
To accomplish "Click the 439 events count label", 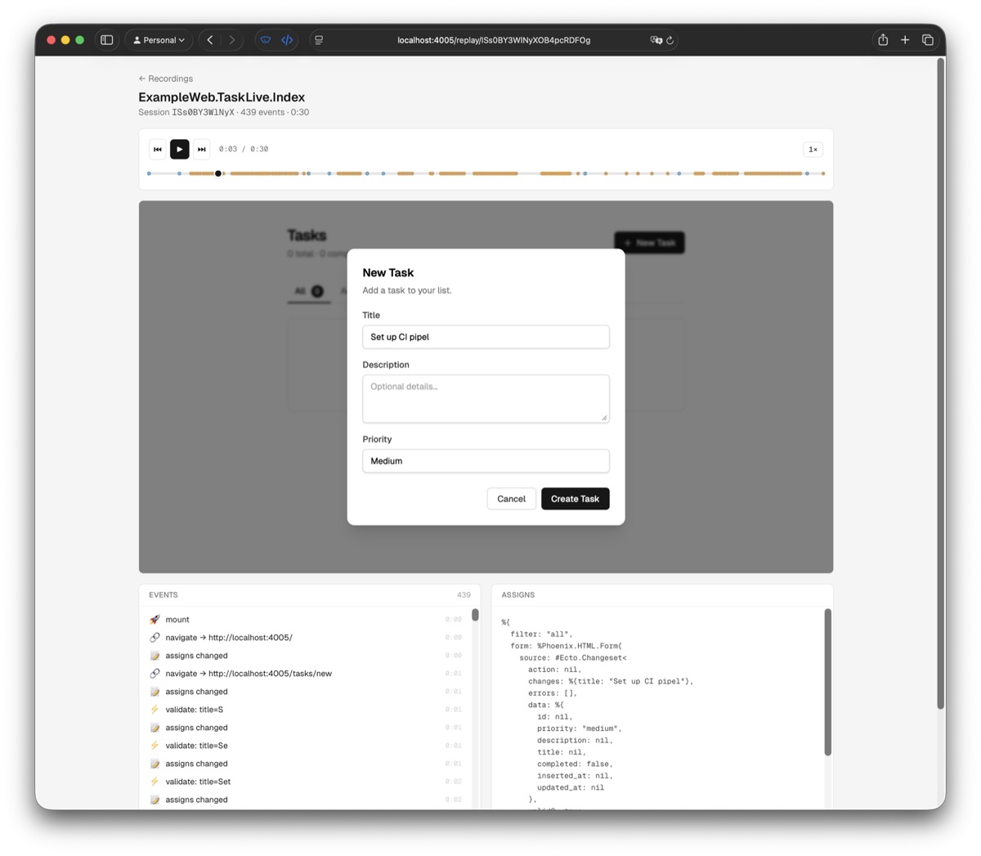I will click(464, 595).
